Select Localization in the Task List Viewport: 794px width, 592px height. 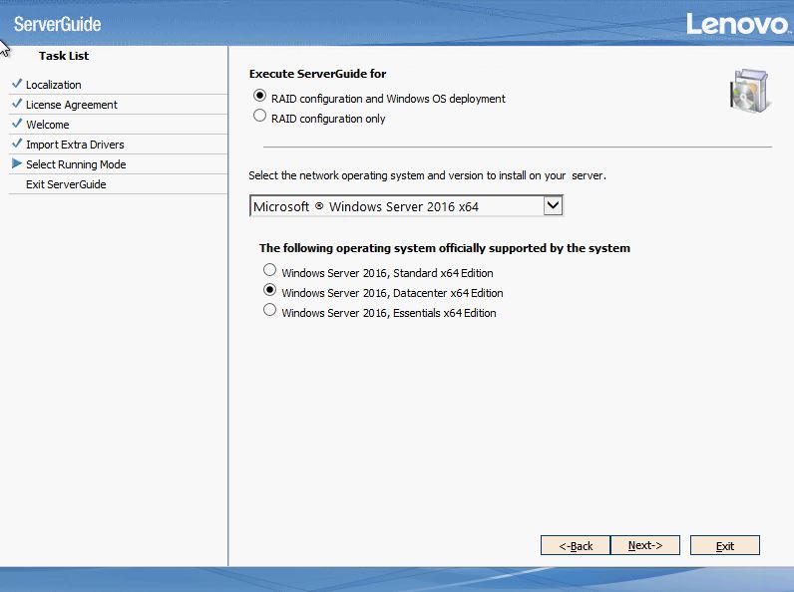(54, 85)
